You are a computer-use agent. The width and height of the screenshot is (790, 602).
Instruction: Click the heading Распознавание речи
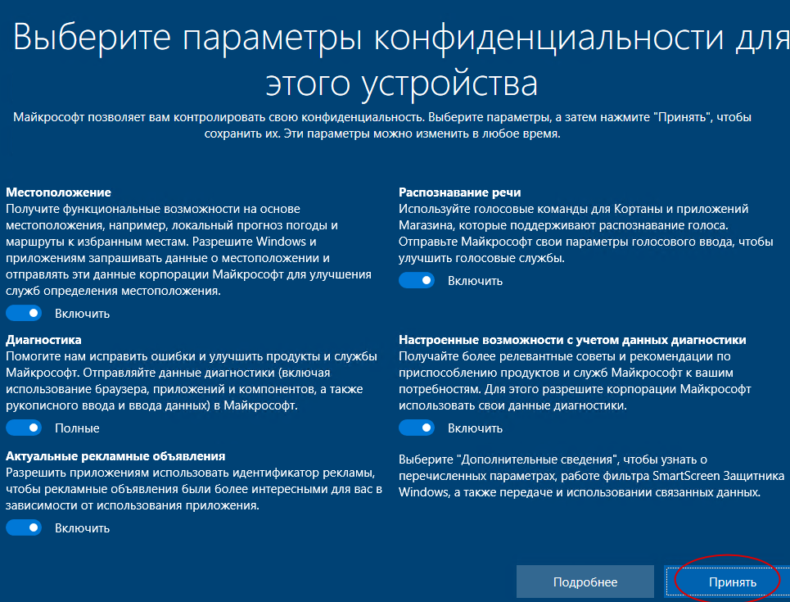pyautogui.click(x=459, y=192)
